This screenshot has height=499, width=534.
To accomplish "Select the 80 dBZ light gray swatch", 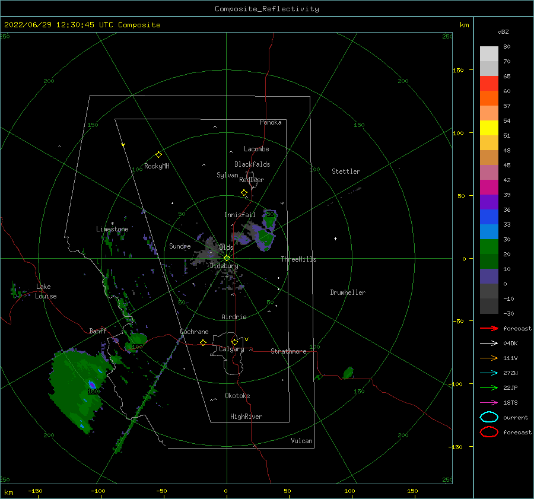I will [489, 53].
